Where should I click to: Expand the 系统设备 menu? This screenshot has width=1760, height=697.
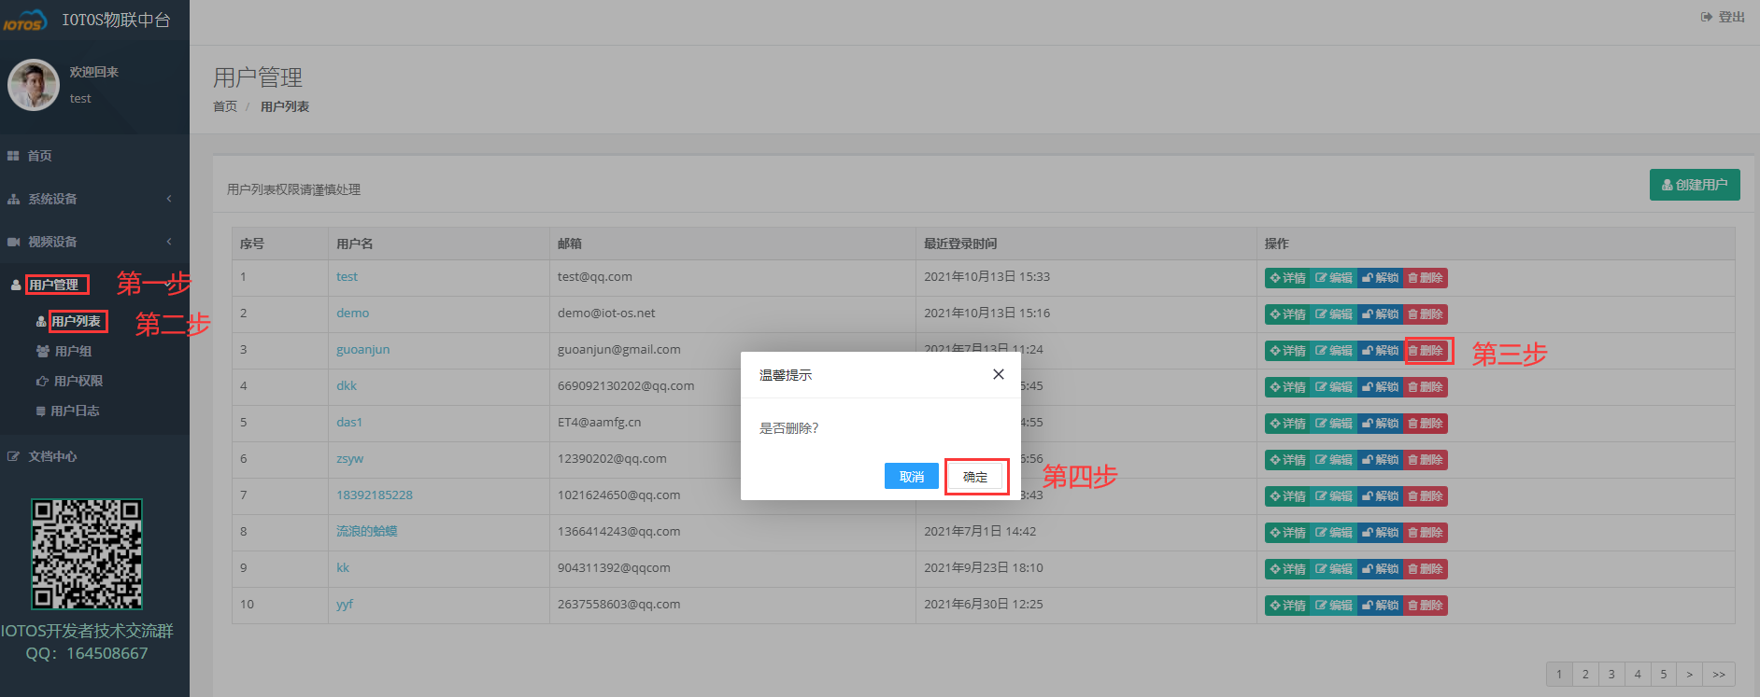point(94,199)
